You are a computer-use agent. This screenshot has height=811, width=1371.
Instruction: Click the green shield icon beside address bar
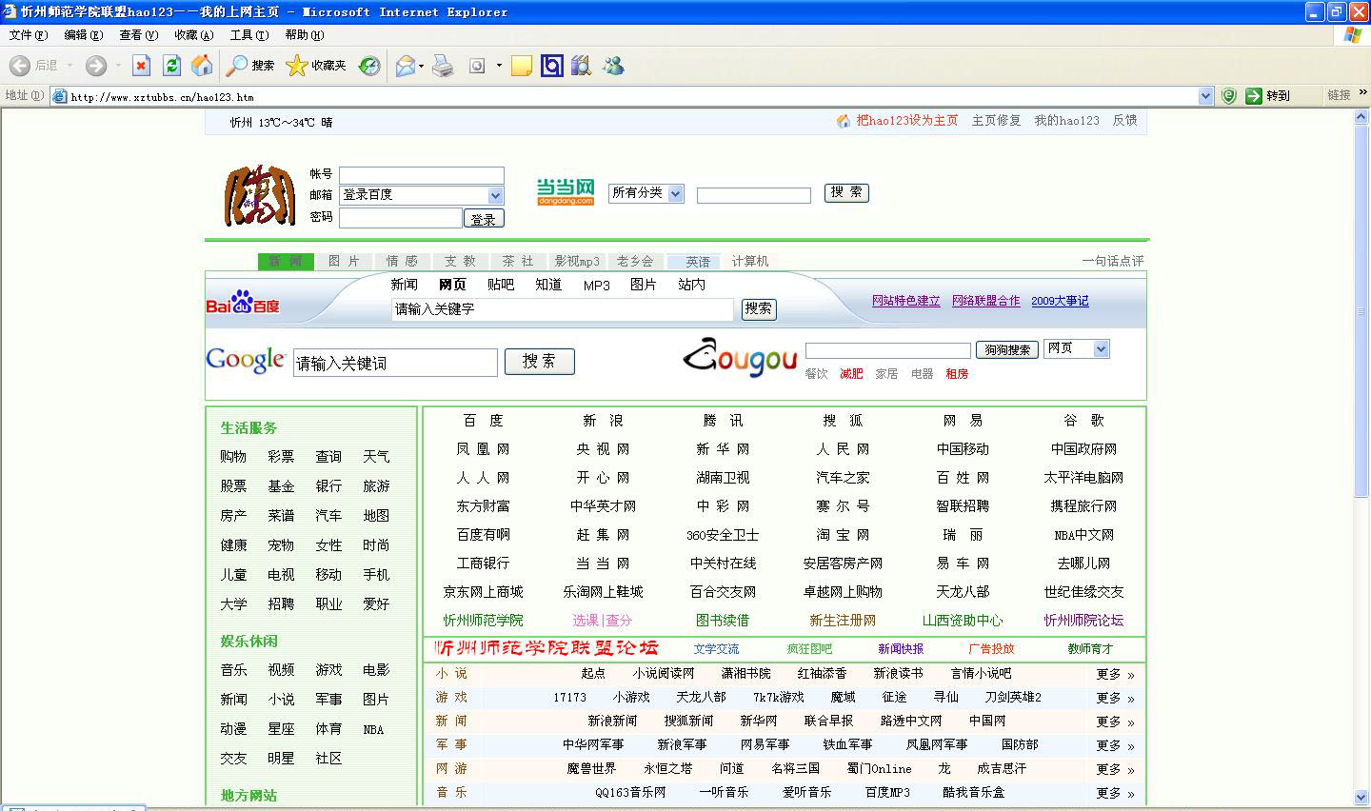pos(1229,95)
